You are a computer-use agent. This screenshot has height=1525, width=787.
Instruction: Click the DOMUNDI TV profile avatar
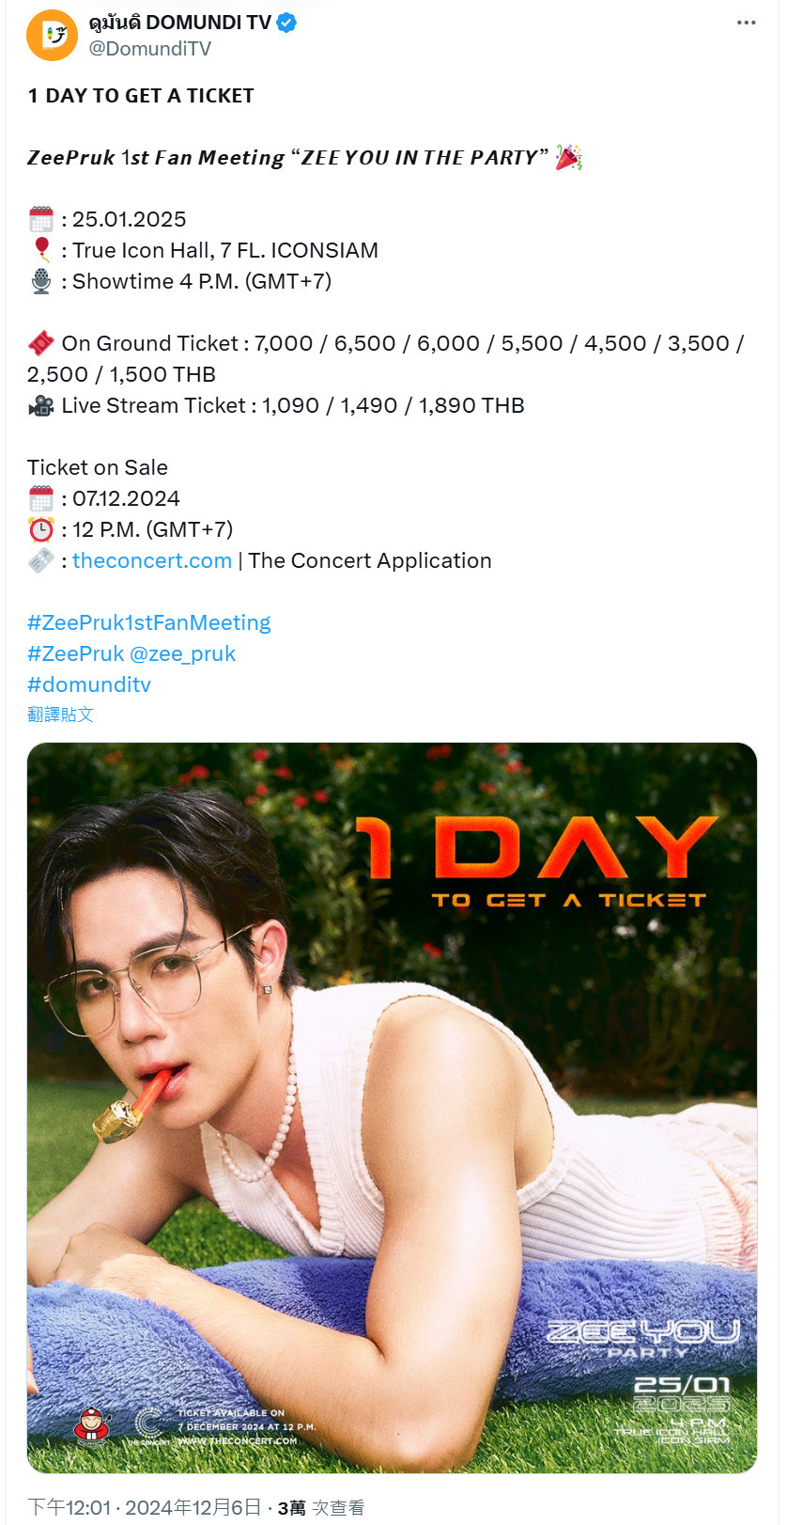[x=53, y=36]
